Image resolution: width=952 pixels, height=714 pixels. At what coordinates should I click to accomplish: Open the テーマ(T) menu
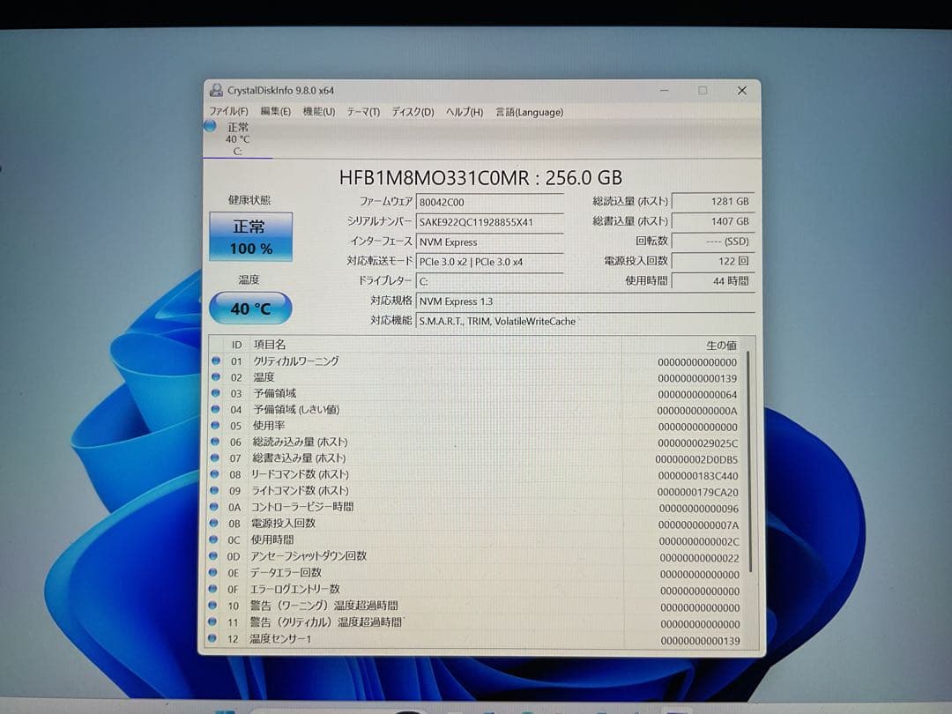tap(363, 112)
